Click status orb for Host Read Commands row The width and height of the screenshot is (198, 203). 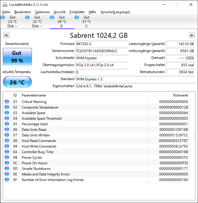pos(7,141)
